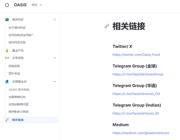Open the 团队收益 page
The width and height of the screenshot is (180, 140).
(x=14, y=73)
